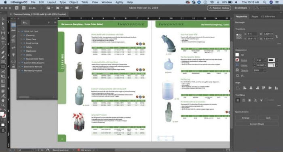Open the Essentials workspace dropdown
This screenshot has width=283, height=152.
[x=243, y=8]
